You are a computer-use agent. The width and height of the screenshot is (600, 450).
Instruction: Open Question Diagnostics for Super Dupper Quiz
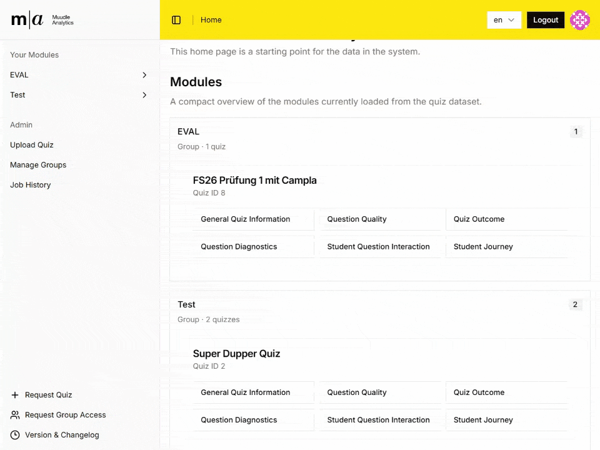253,420
